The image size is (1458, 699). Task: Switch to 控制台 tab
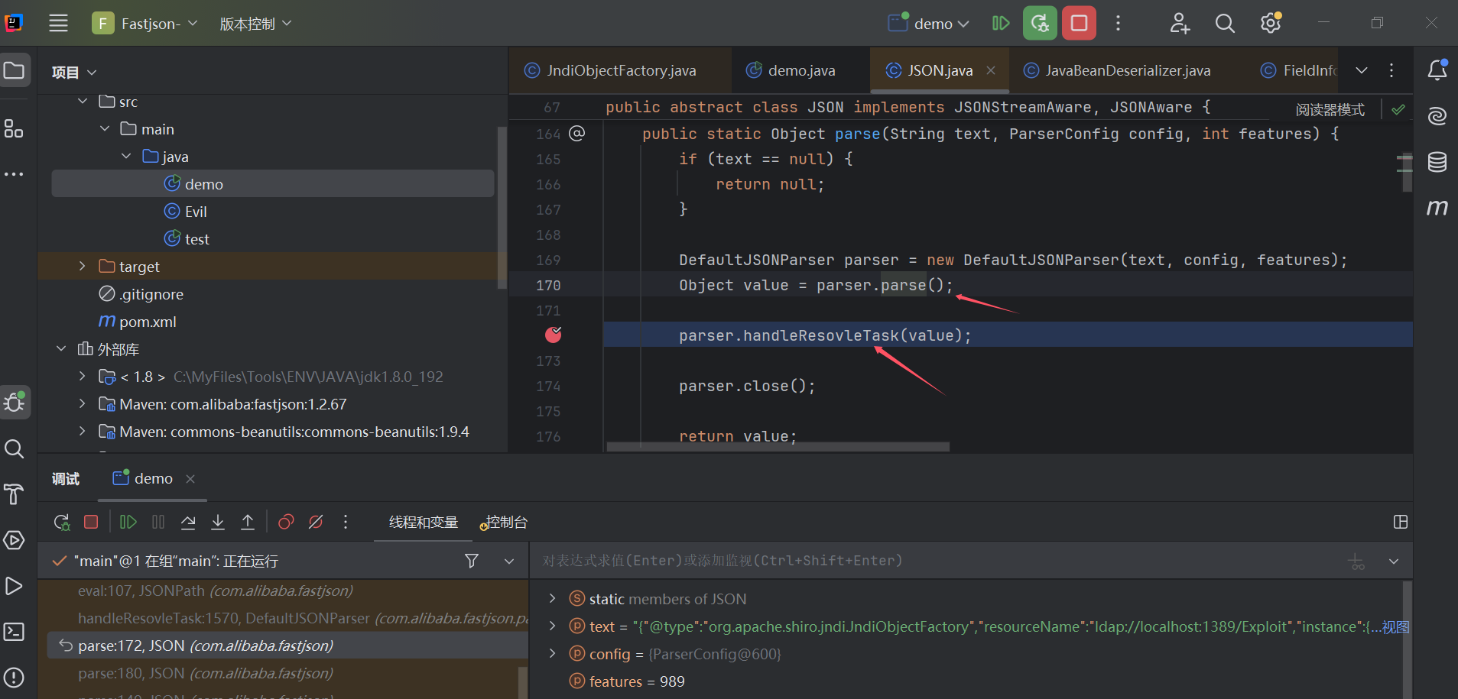pyautogui.click(x=504, y=523)
